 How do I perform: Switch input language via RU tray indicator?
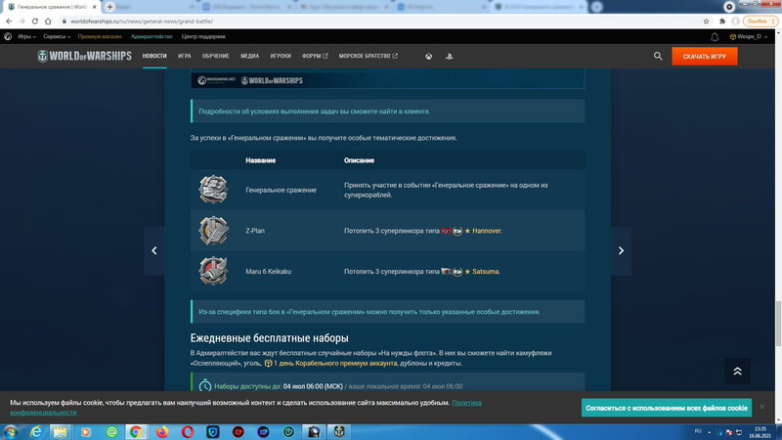[x=698, y=431]
